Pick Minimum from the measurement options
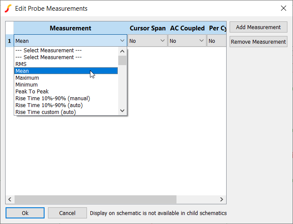Viewport: 293px width, 224px height. click(27, 85)
